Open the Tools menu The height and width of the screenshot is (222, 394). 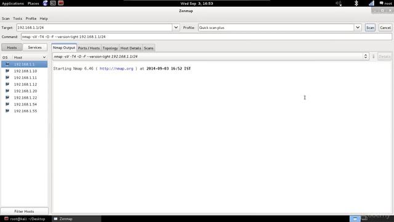coord(17,18)
